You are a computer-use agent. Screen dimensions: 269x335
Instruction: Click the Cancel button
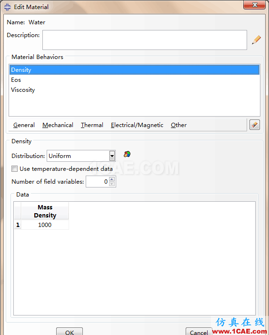pyautogui.click(x=199, y=332)
